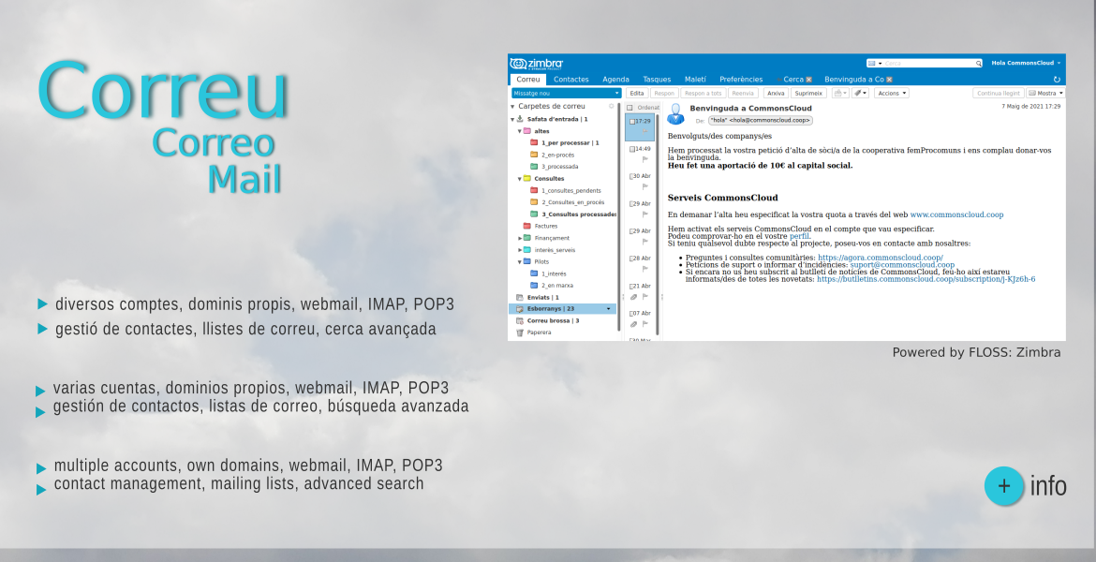
Task: Click the flag on the 14:49 message
Action: pos(645,159)
